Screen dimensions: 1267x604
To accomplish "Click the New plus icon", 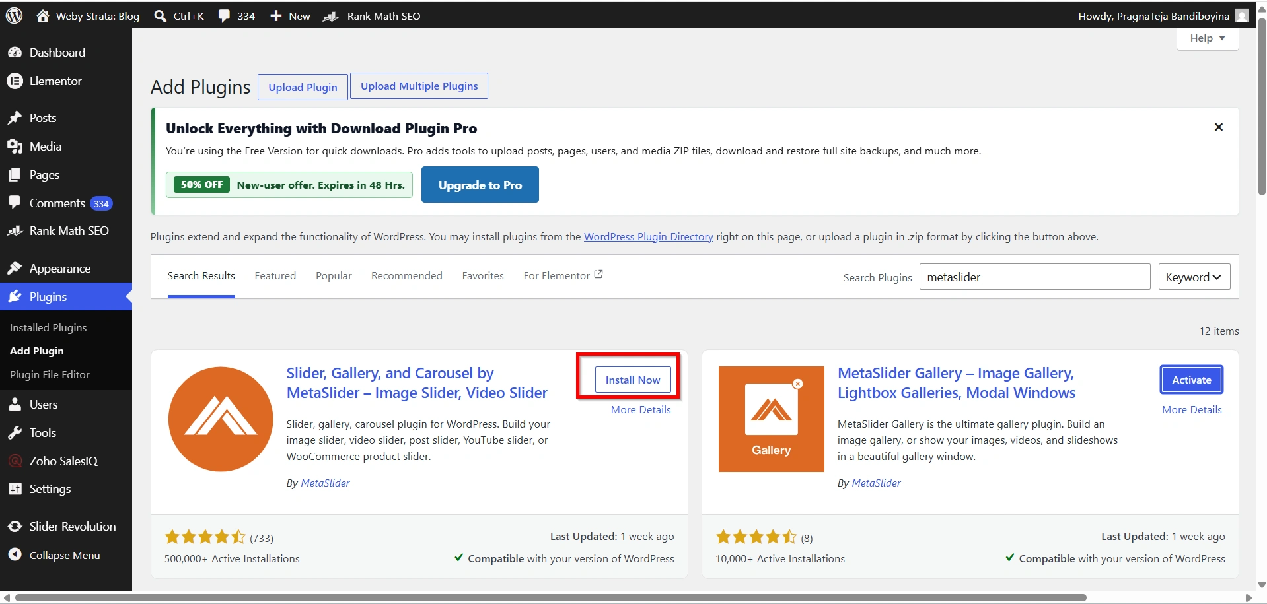I will pos(276,16).
